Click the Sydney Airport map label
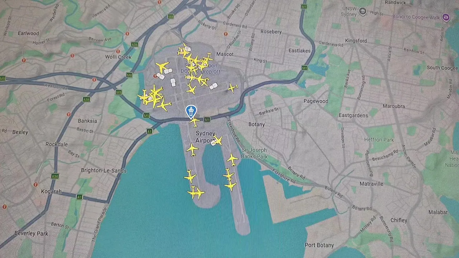The height and width of the screenshot is (258, 459). pos(205,137)
